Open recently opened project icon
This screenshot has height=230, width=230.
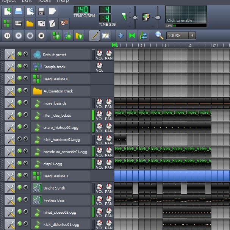pos(30,11)
